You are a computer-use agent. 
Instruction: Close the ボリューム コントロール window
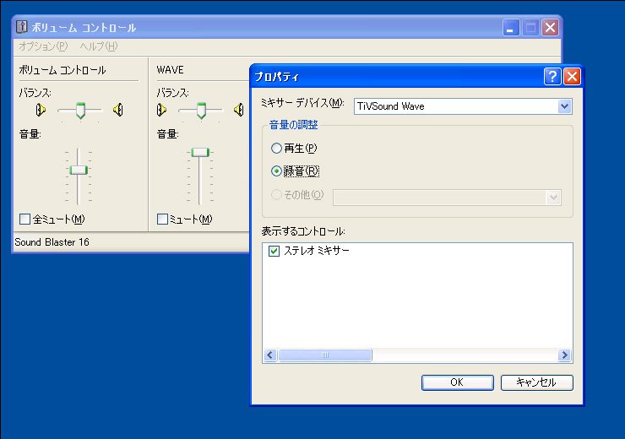[x=550, y=28]
